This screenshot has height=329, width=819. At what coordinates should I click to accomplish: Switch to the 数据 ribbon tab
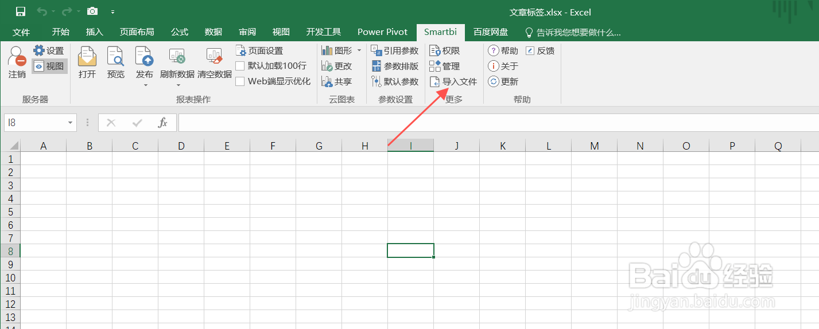pos(214,32)
